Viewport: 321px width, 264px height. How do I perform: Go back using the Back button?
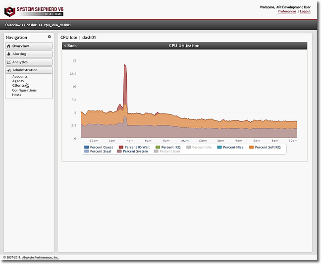pyautogui.click(x=70, y=46)
